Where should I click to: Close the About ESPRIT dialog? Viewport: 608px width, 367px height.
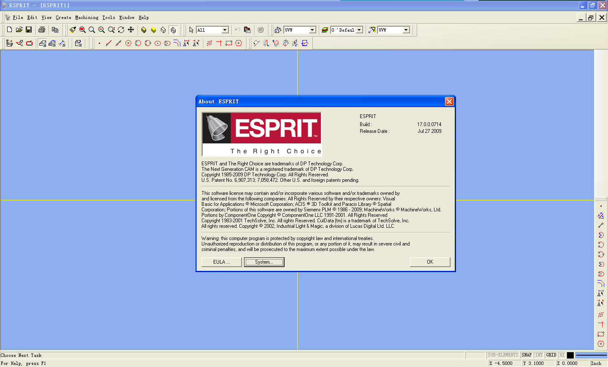(x=449, y=101)
